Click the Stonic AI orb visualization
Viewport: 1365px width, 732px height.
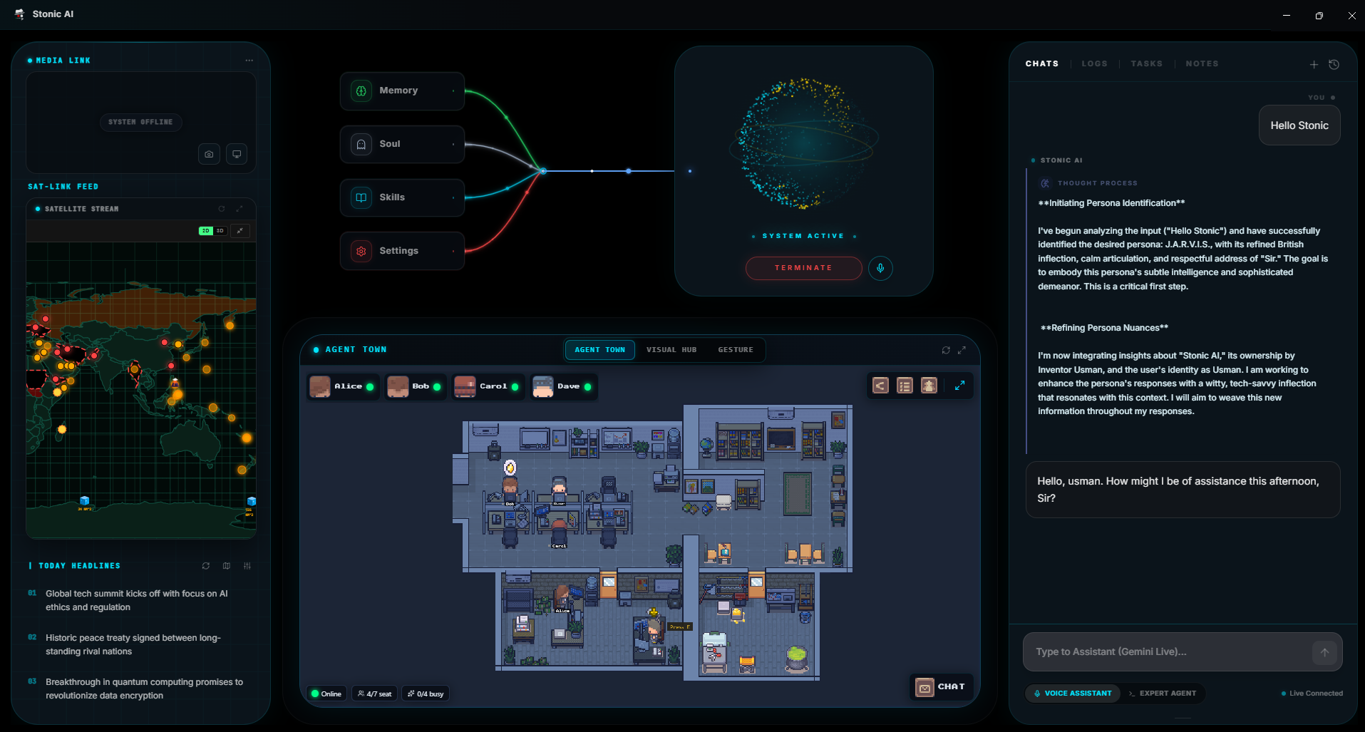click(804, 143)
